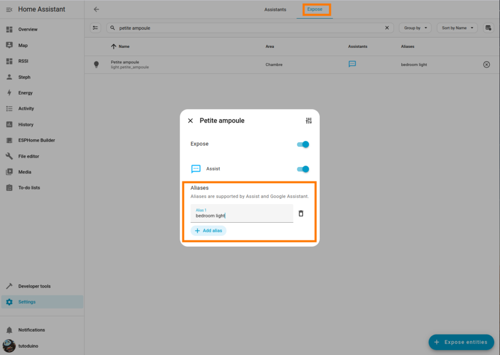The width and height of the screenshot is (500, 355).
Task: Open the Sort by Name dropdown
Action: (x=457, y=28)
